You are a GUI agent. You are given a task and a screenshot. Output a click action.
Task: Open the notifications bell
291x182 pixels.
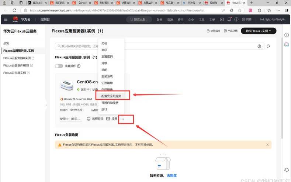pyautogui.click(x=229, y=19)
